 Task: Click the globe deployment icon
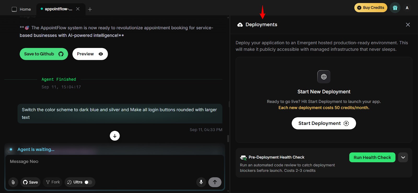[324, 77]
